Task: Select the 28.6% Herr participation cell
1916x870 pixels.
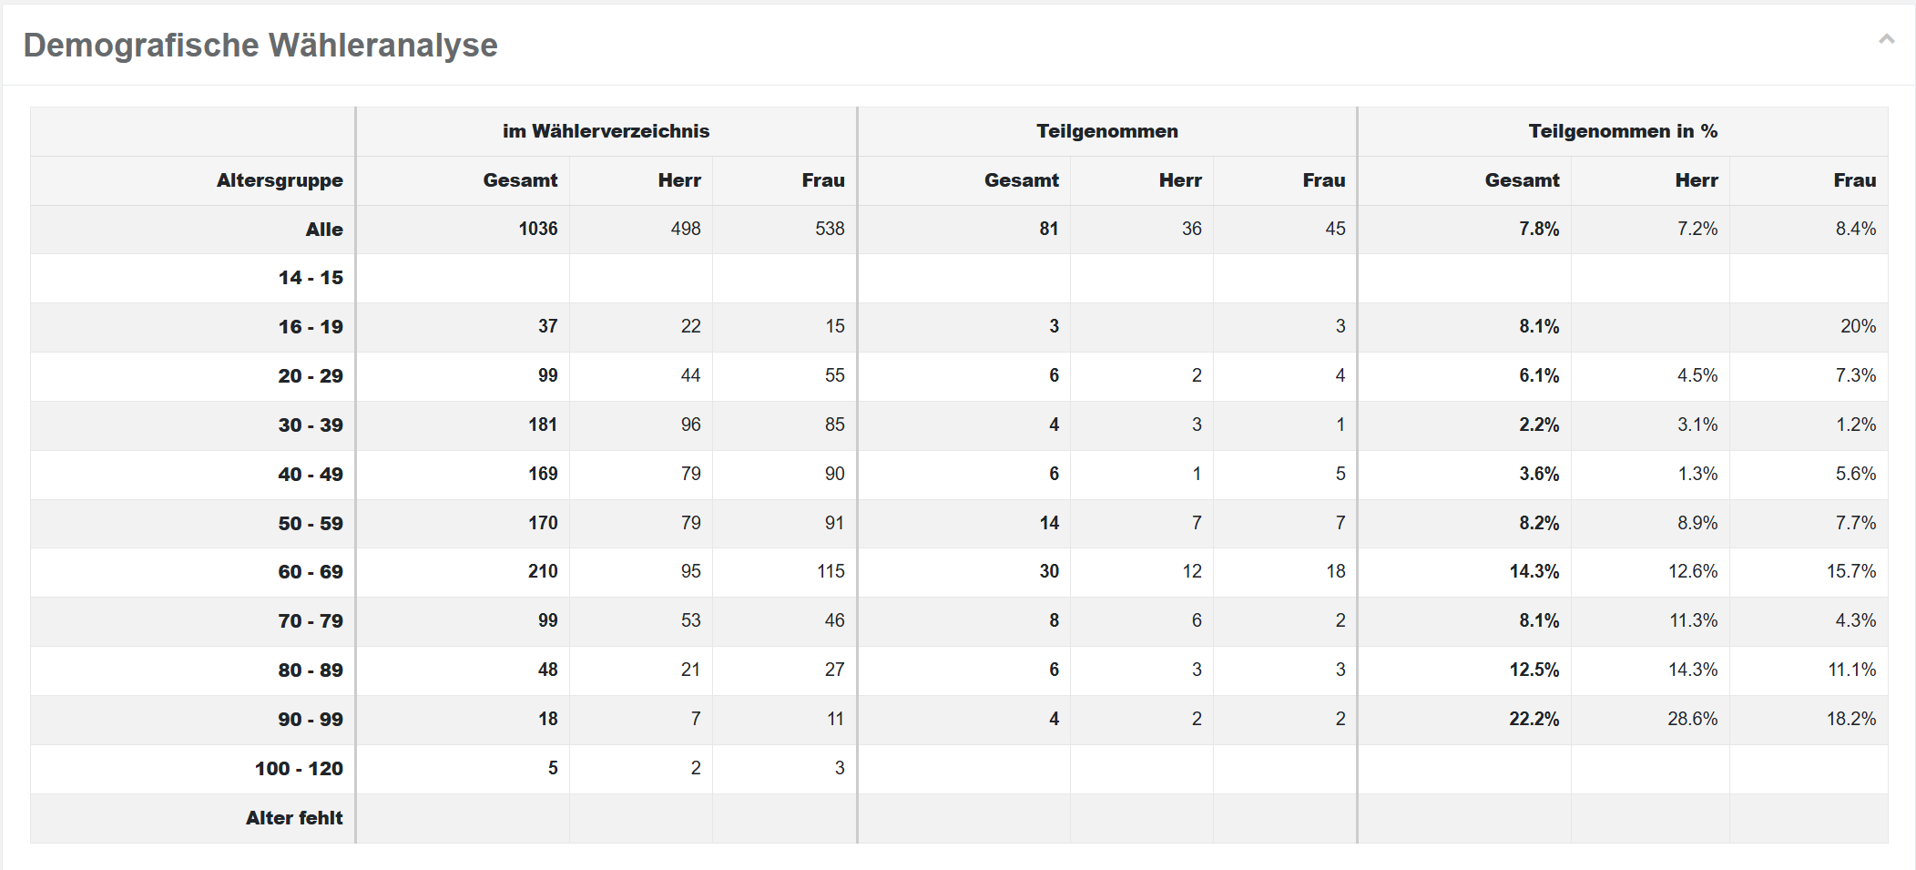Action: [x=1692, y=720]
